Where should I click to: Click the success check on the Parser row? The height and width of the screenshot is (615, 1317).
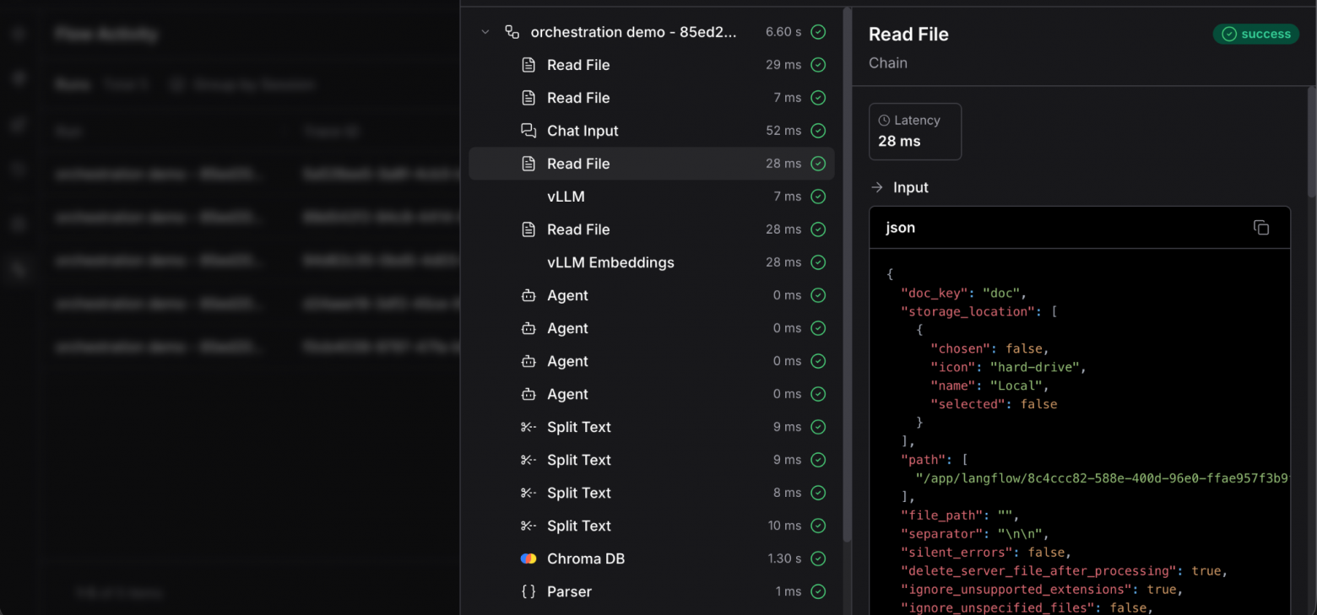coord(818,591)
